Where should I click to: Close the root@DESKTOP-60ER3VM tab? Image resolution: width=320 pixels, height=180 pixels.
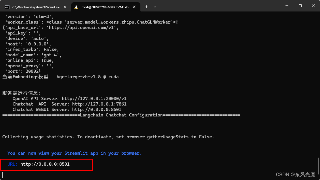(134, 7)
